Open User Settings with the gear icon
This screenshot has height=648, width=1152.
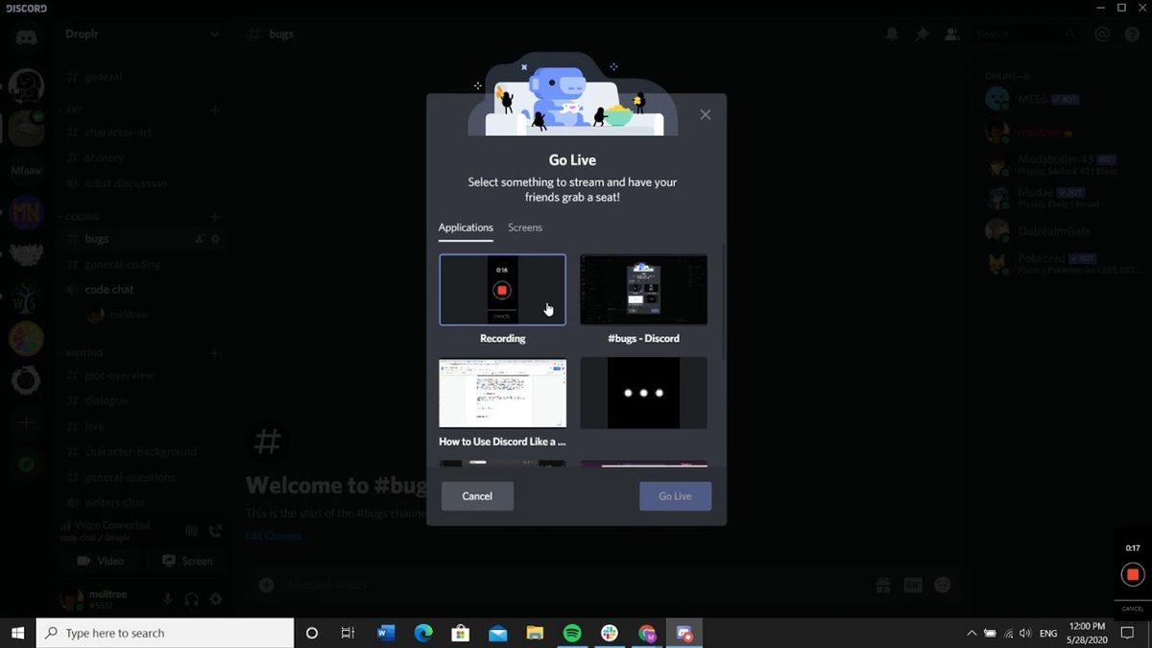215,600
